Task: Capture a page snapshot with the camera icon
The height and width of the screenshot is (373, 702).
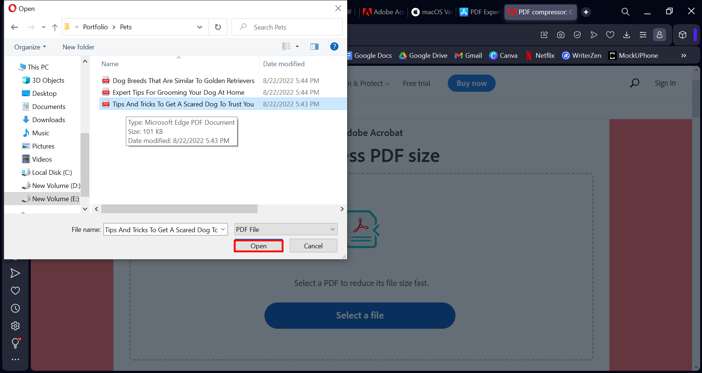Action: click(560, 35)
